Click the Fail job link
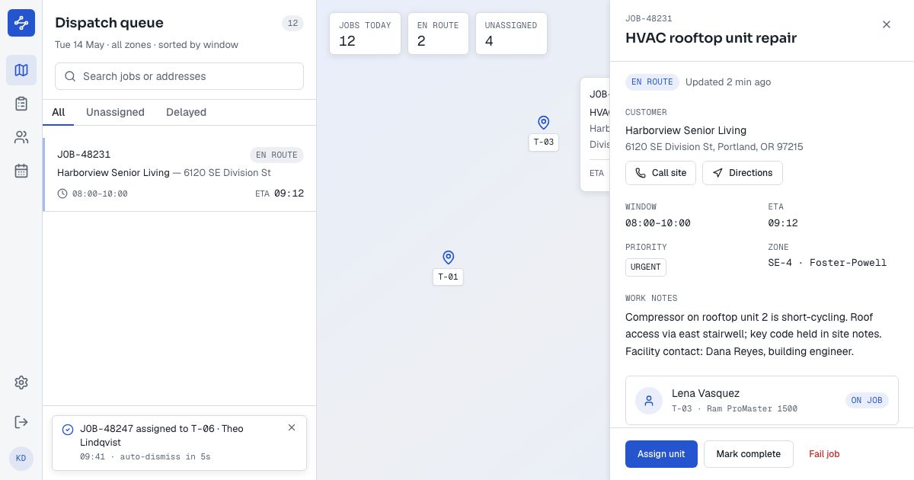The image size is (914, 480). pyautogui.click(x=824, y=454)
